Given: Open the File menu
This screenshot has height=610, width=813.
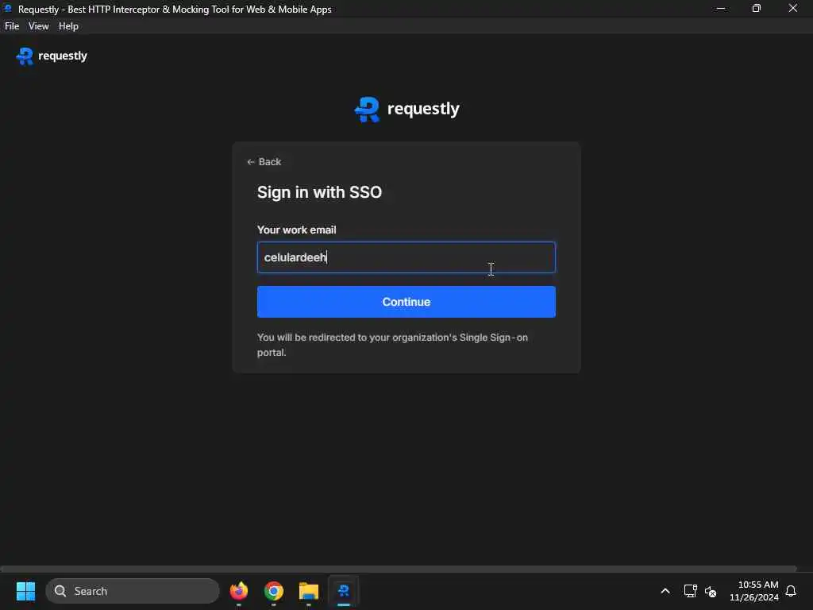Looking at the screenshot, I should [12, 26].
